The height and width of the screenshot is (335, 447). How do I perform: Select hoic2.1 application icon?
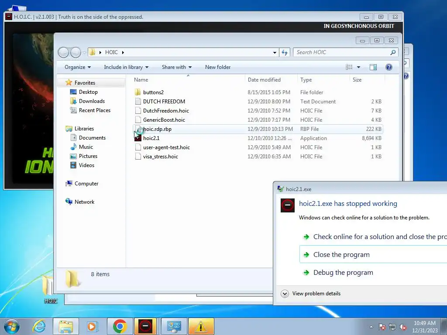point(138,138)
